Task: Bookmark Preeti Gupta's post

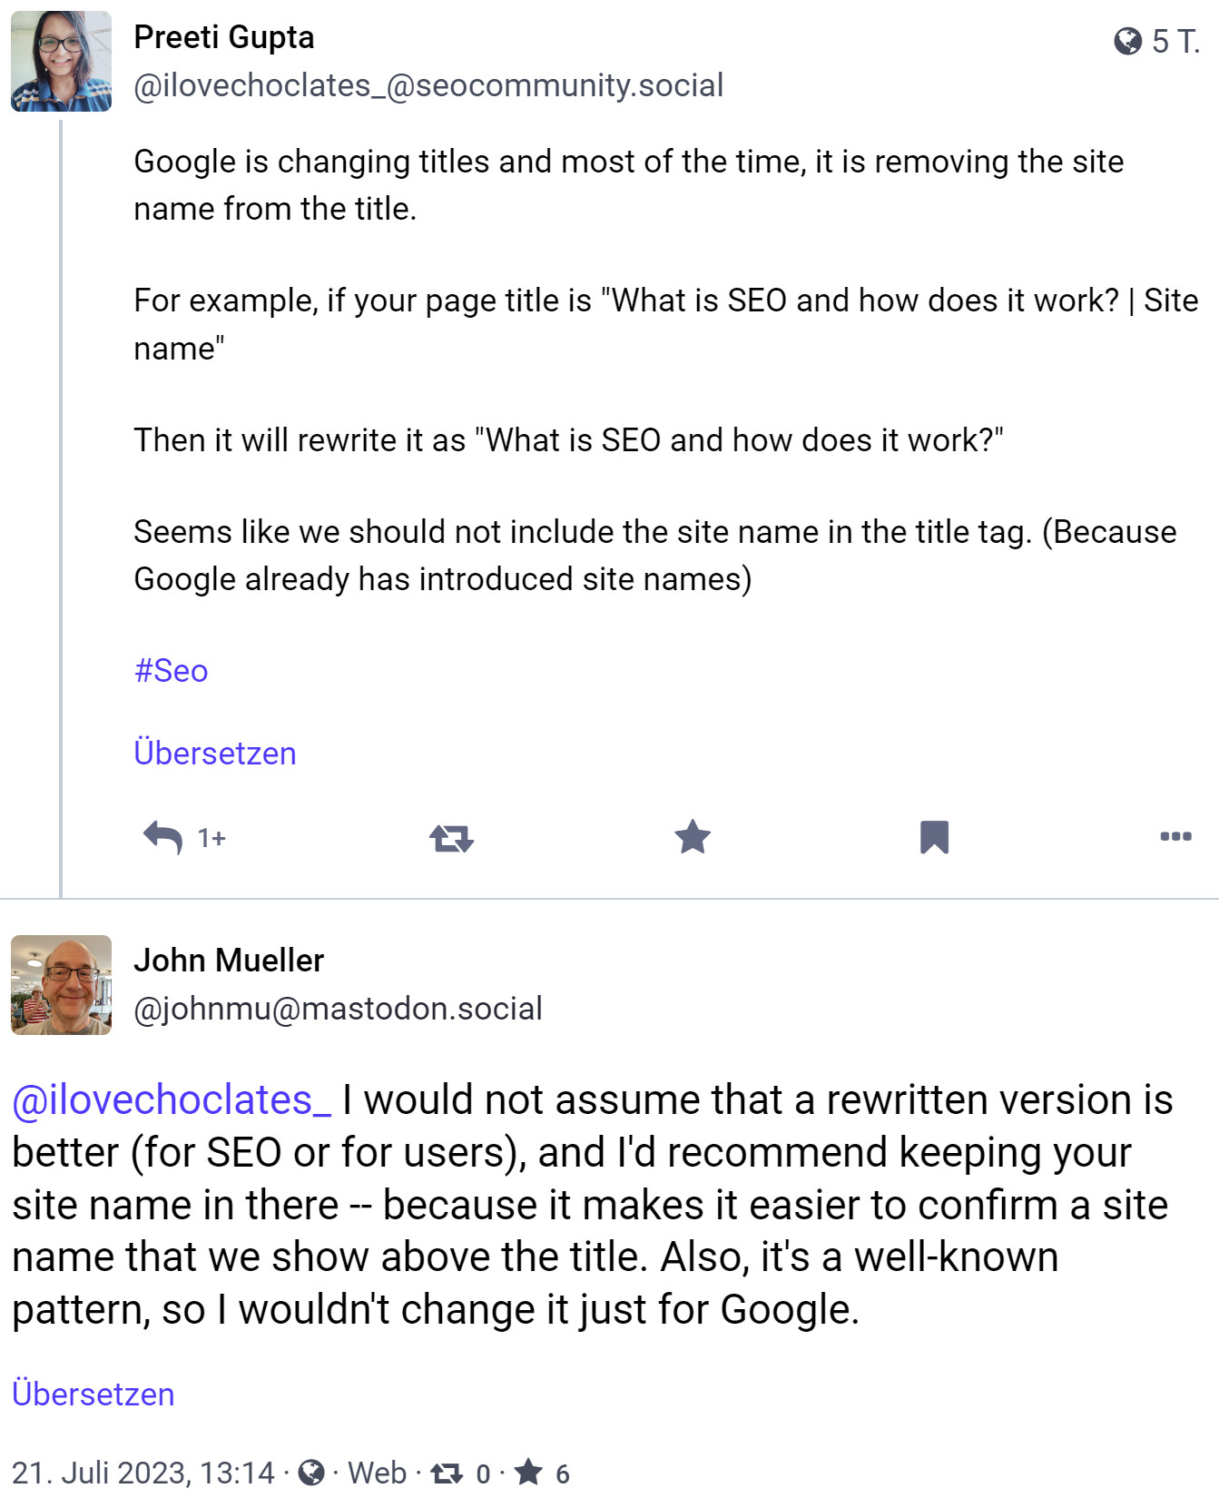Action: click(937, 836)
